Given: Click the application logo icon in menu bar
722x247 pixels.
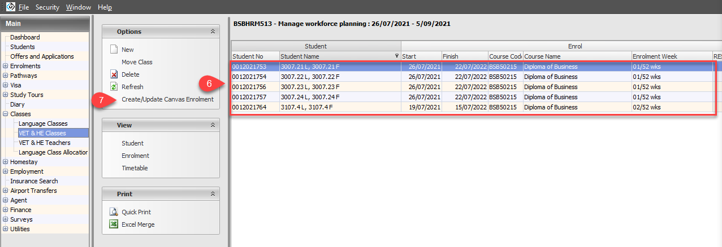Looking at the screenshot, I should [x=10, y=7].
